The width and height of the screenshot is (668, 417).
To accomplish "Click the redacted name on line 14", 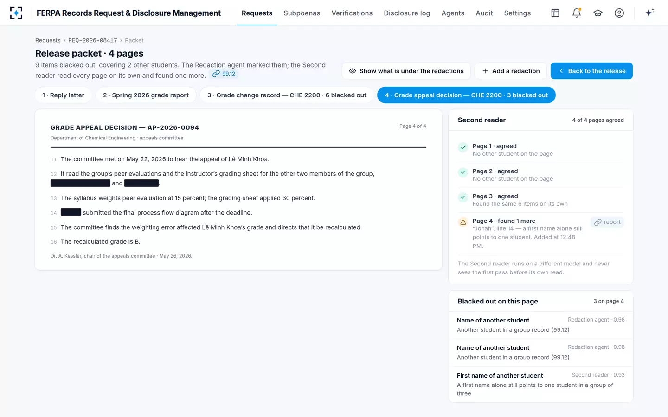I will [71, 212].
